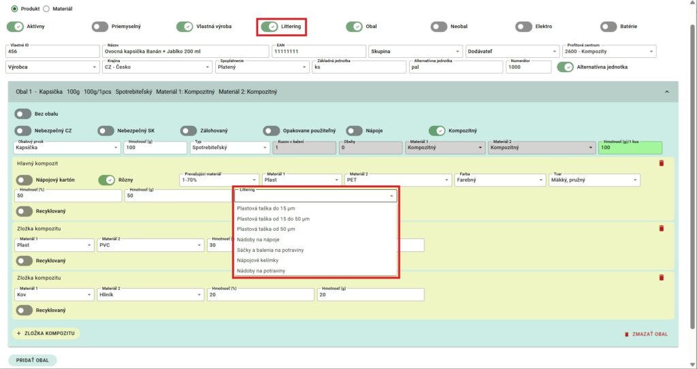Open the Tvar dropdown

pyautogui.click(x=593, y=180)
